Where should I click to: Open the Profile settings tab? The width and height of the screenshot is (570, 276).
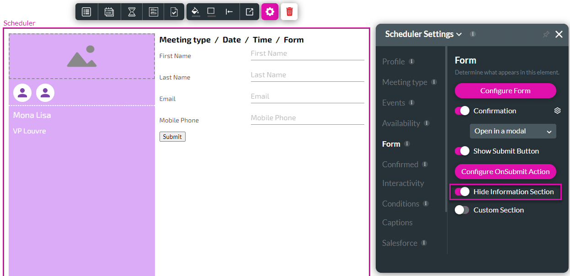click(394, 62)
